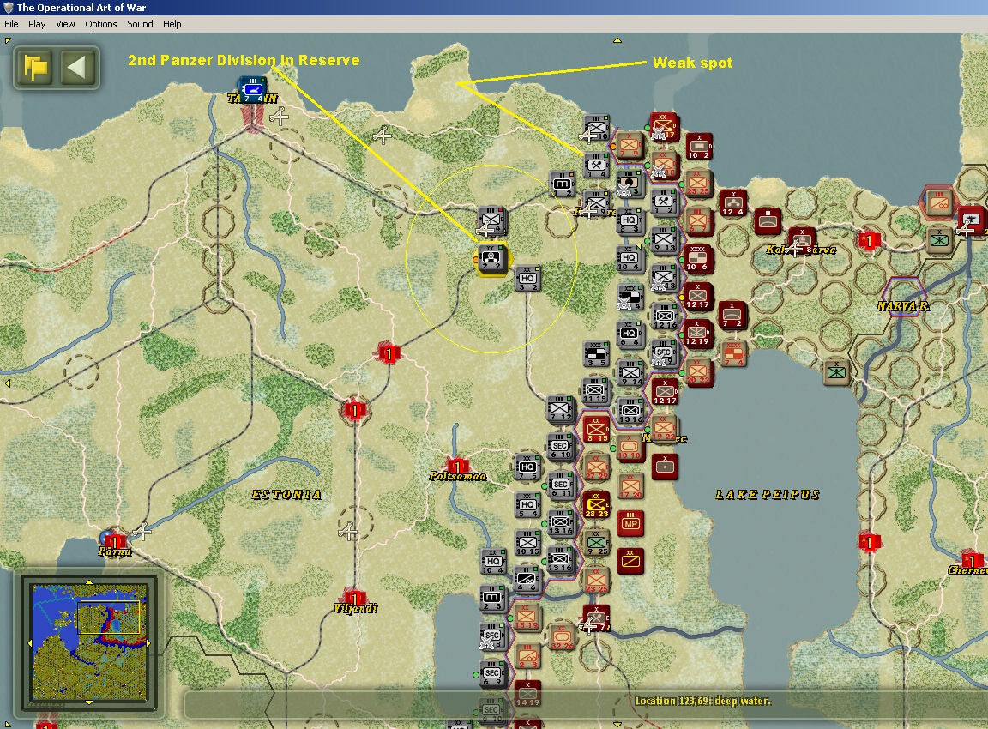
Task: Select the red MP unit counter
Action: click(x=630, y=523)
